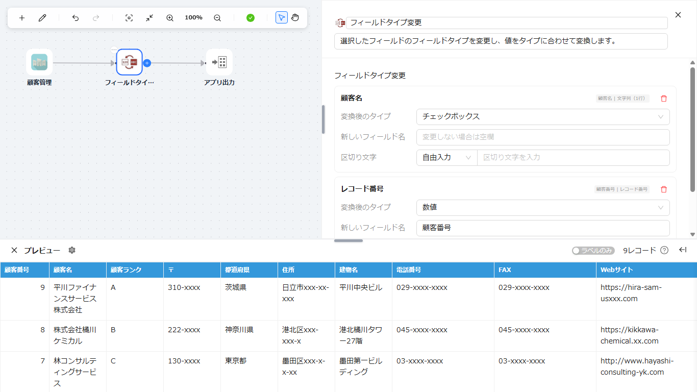Viewport: 697px width, 392px height.
Task: Click the 株式会社橘川ケミカル cell
Action: coord(78,336)
